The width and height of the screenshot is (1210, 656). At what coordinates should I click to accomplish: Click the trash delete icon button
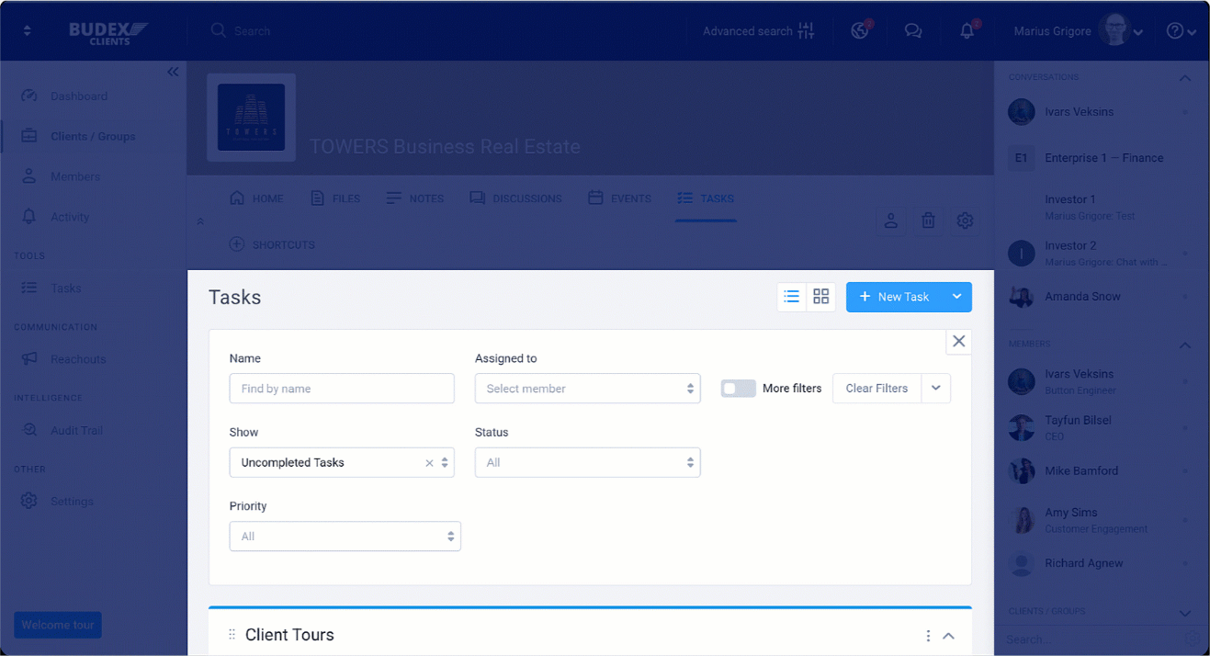(928, 221)
